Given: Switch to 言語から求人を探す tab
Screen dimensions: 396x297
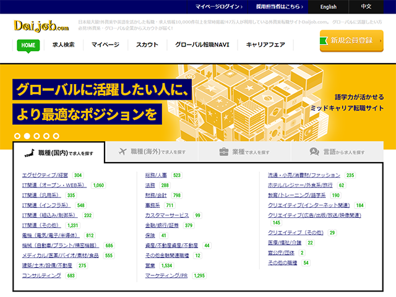Looking at the screenshot, I should point(337,152).
